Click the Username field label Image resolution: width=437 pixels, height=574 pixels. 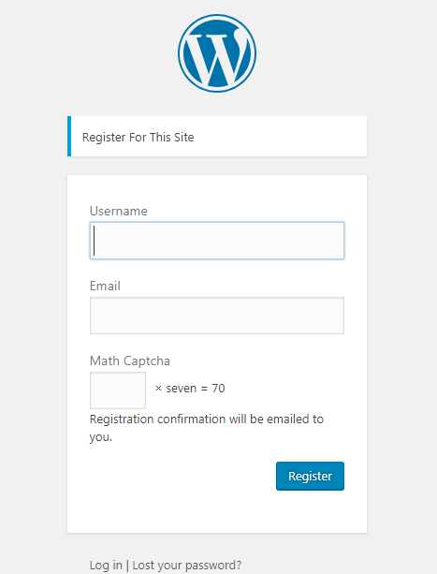[x=119, y=212]
